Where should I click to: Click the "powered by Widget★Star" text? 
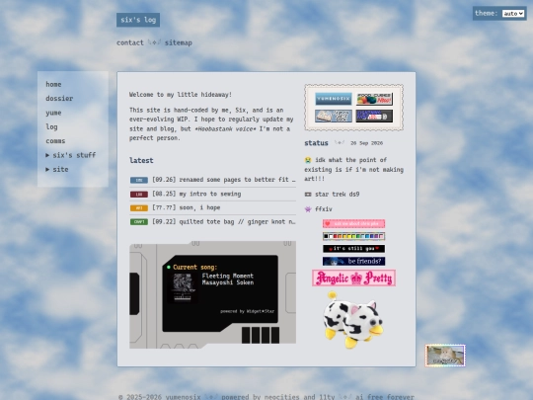(247, 311)
